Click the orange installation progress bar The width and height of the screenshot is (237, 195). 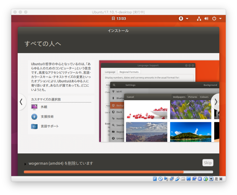coord(118,172)
